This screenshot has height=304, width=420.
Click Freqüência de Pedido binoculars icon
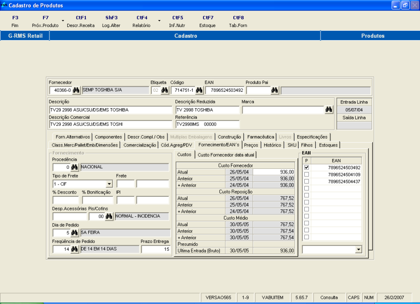(x=75, y=249)
